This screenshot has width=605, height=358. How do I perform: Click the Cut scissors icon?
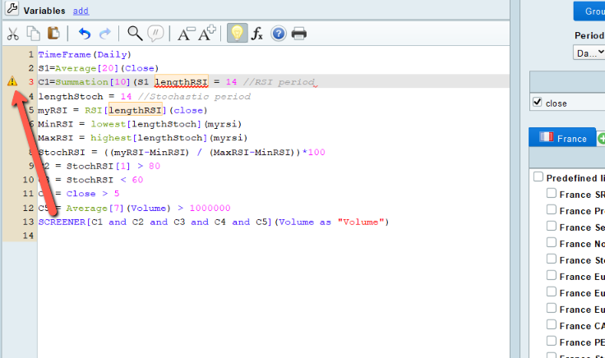(12, 34)
